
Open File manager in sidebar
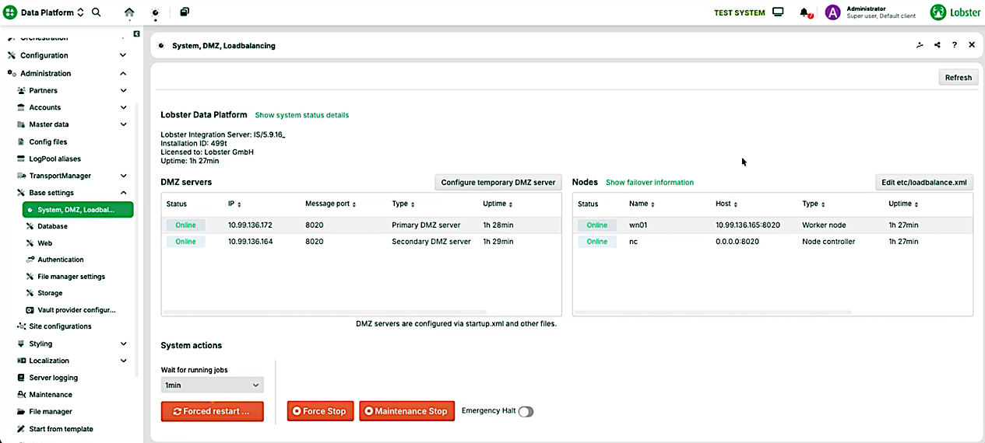pos(51,412)
